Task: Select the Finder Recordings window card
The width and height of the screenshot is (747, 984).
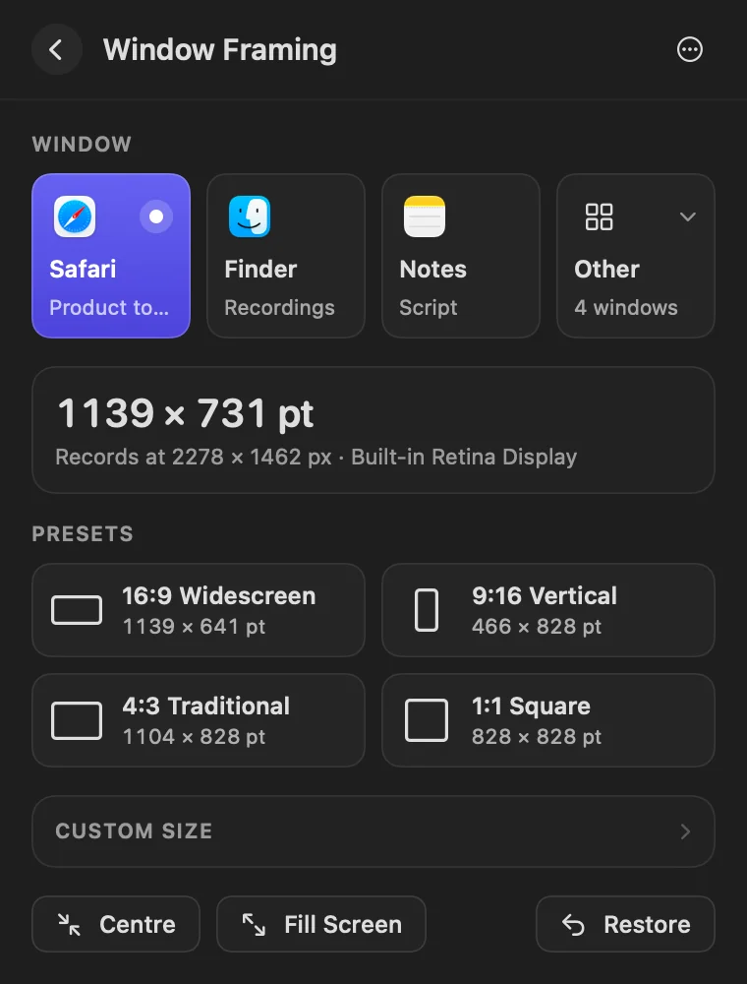Action: [x=286, y=256]
